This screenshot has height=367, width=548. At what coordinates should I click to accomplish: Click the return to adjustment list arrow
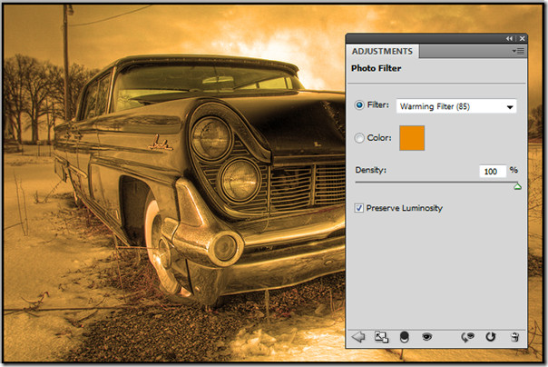[x=358, y=337]
